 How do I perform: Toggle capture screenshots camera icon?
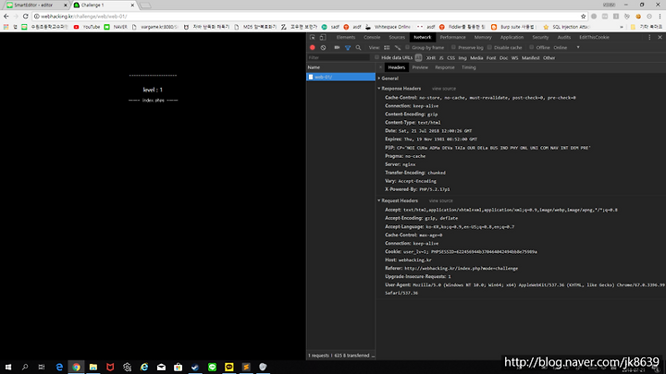point(337,47)
